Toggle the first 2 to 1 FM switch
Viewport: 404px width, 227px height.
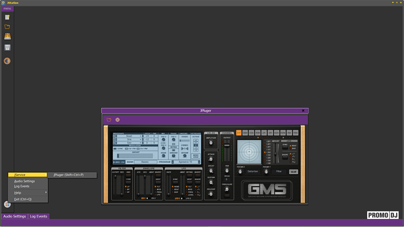pos(127,149)
